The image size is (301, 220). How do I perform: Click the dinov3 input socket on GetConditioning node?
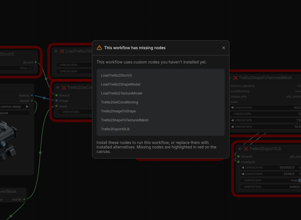(x=56, y=95)
